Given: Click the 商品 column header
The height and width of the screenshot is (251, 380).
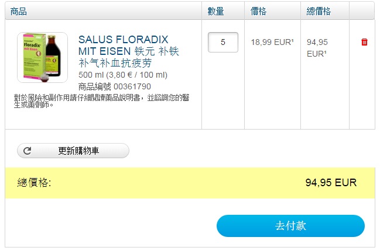Looking at the screenshot, I should point(19,11).
